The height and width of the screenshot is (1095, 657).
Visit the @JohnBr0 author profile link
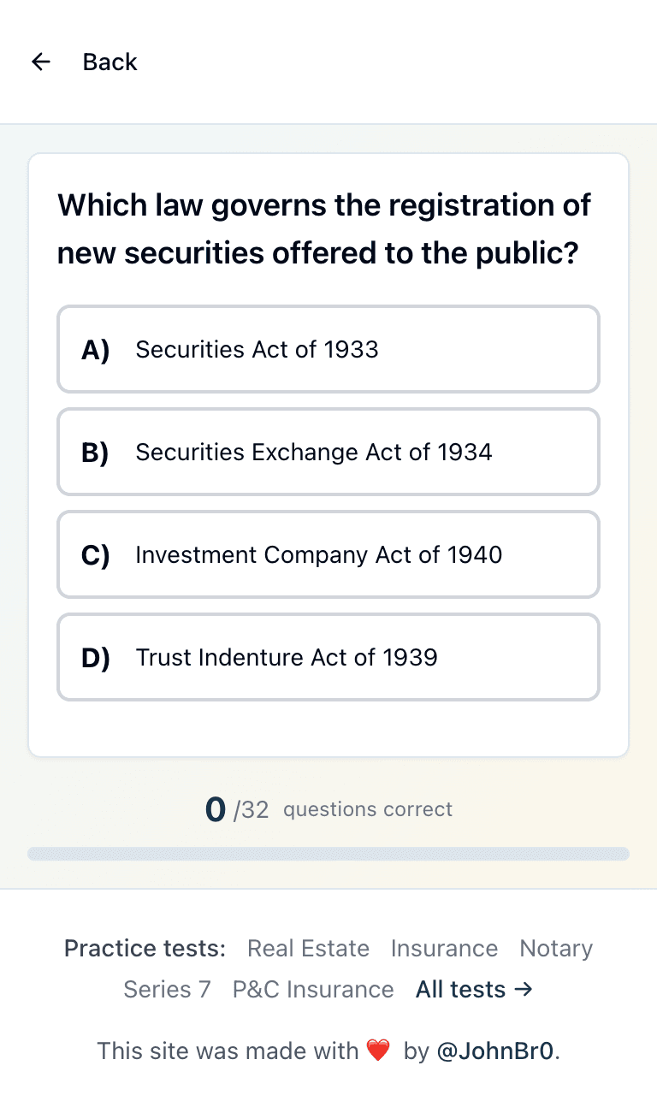tap(496, 1051)
